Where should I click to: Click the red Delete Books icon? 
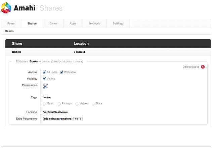pyautogui.click(x=203, y=67)
